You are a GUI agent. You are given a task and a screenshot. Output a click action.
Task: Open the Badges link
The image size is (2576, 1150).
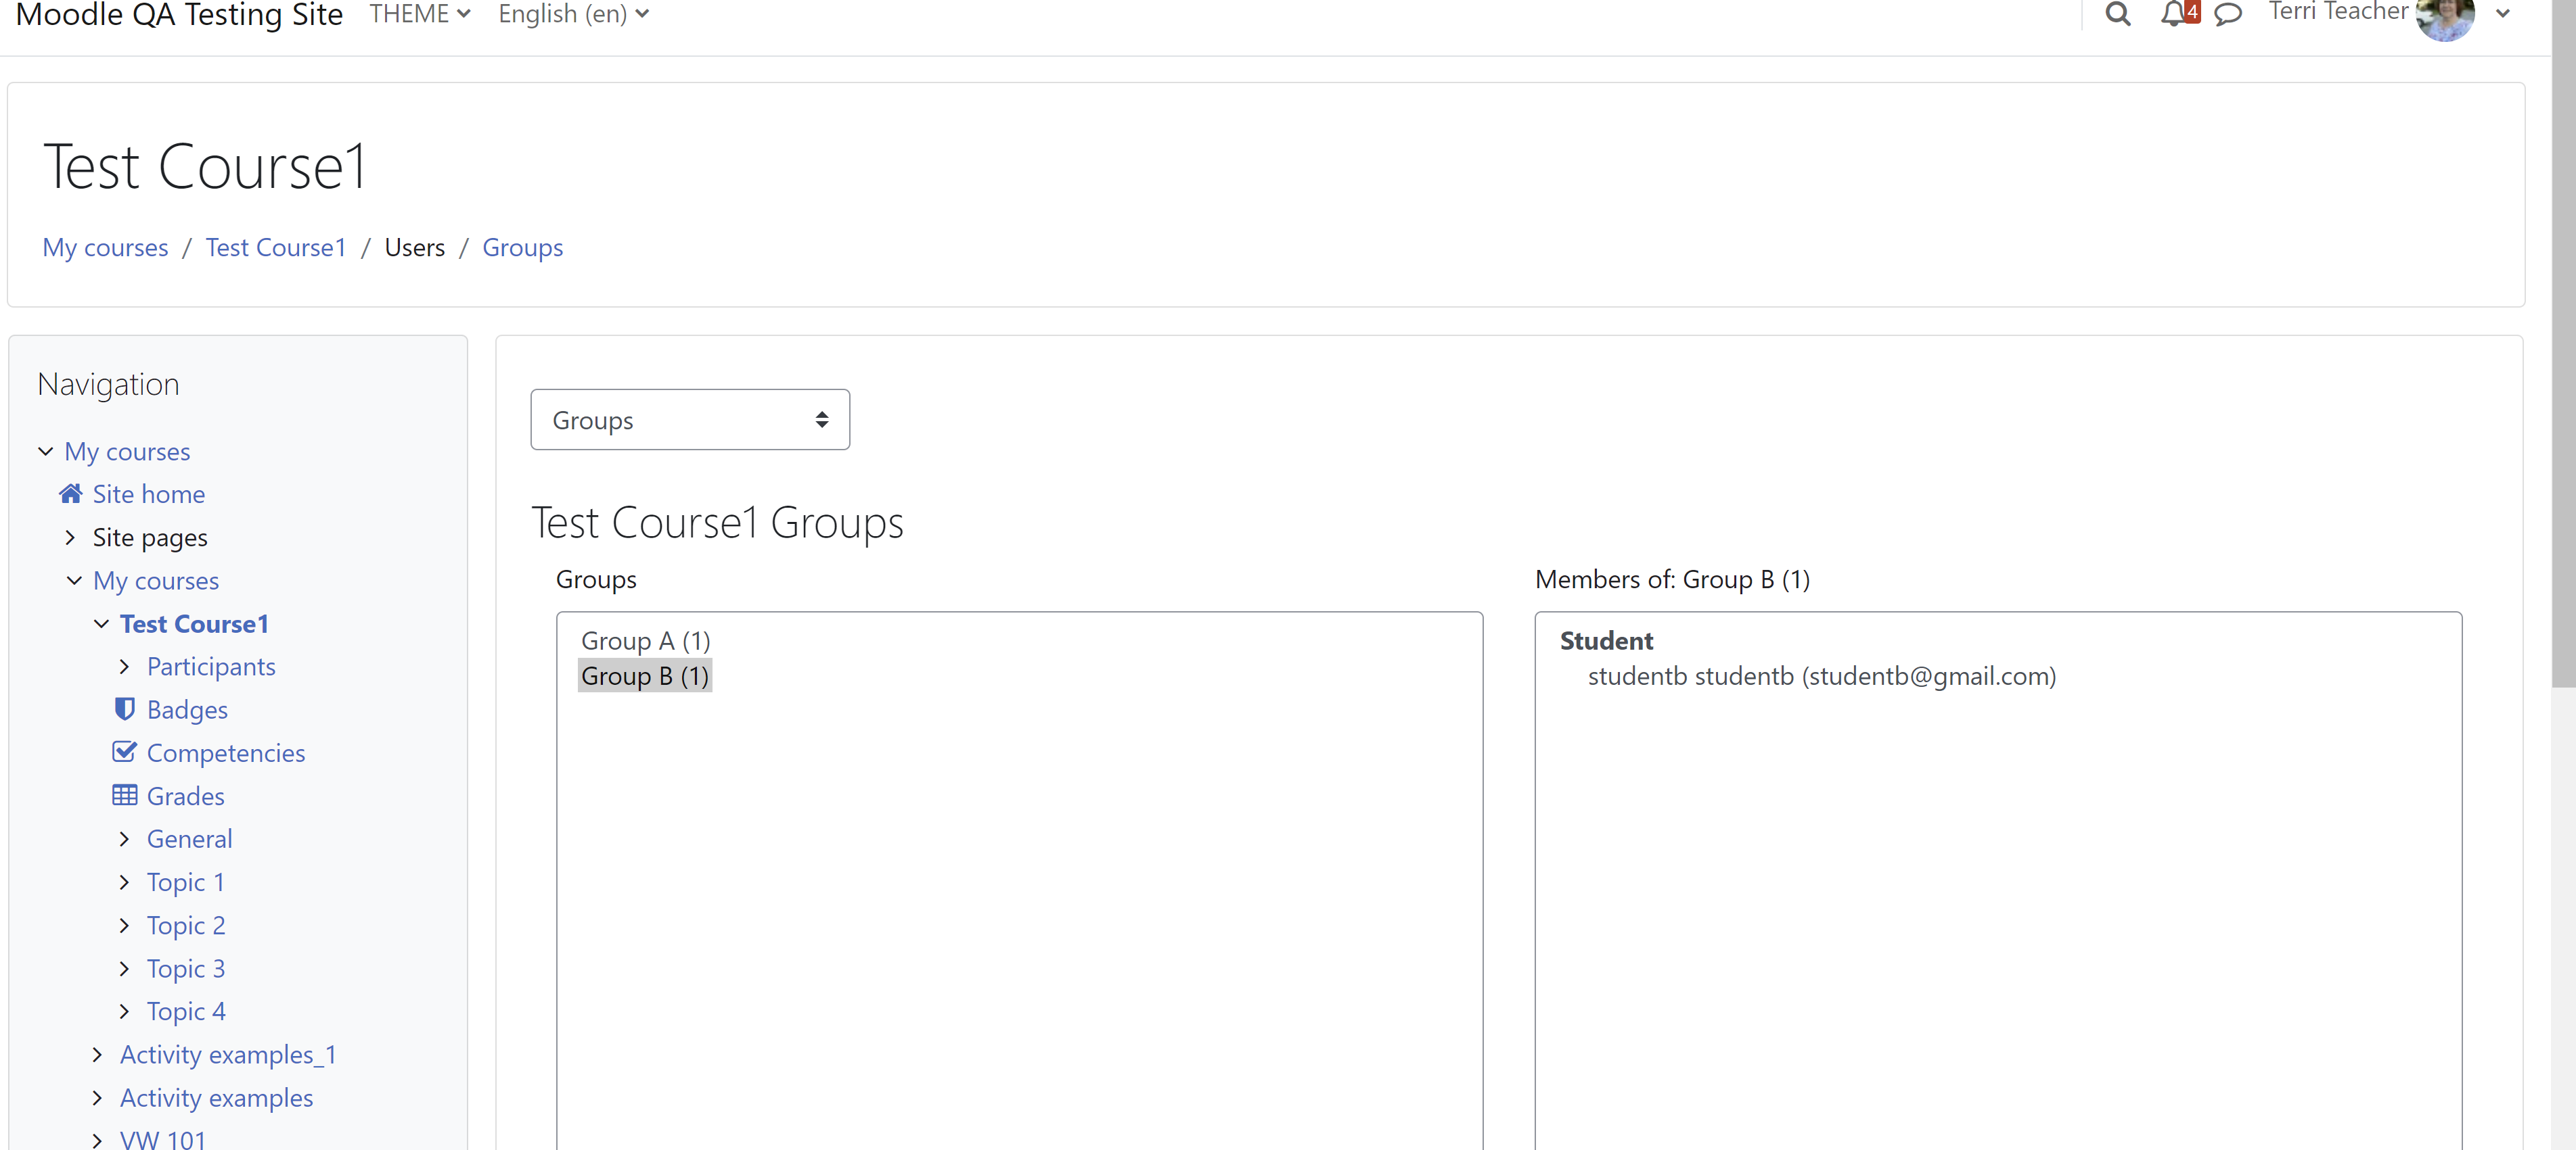[187, 709]
